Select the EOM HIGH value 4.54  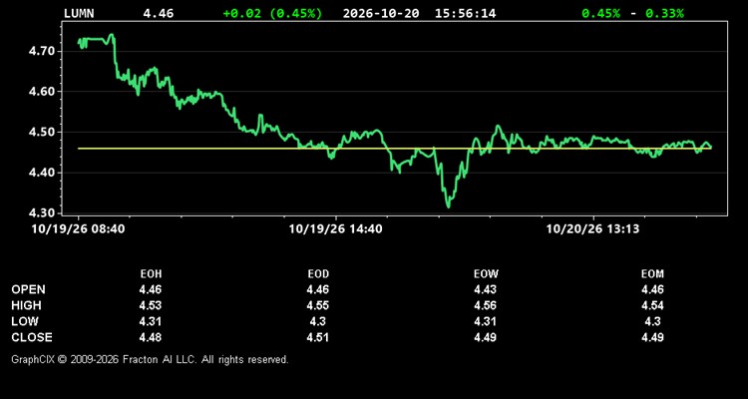(x=652, y=305)
